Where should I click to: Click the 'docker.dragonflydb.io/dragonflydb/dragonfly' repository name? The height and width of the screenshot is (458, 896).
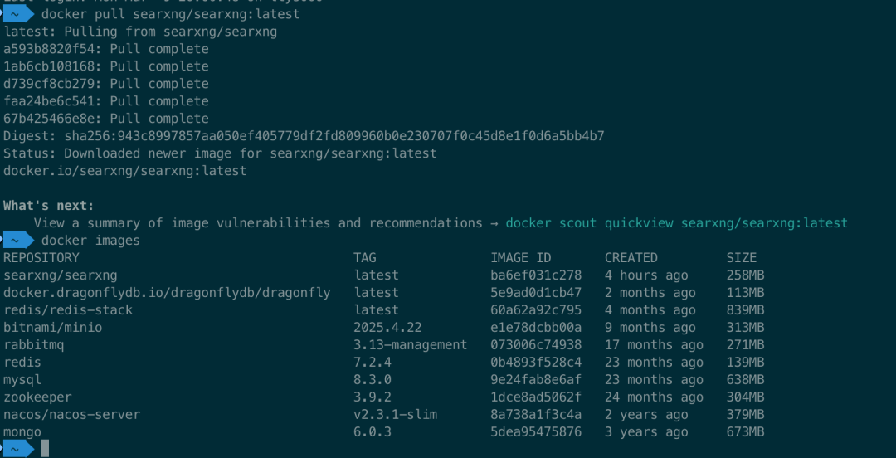pos(167,293)
